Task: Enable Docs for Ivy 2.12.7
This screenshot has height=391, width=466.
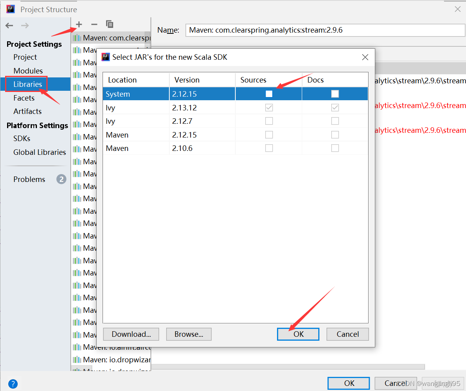Action: click(335, 121)
